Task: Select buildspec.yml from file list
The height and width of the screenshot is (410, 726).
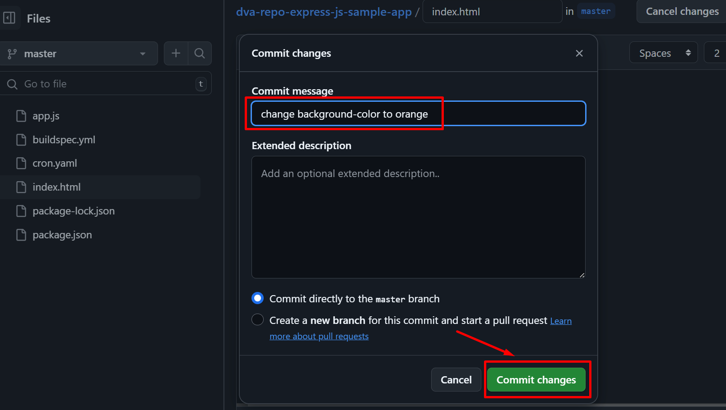Action: pos(64,140)
